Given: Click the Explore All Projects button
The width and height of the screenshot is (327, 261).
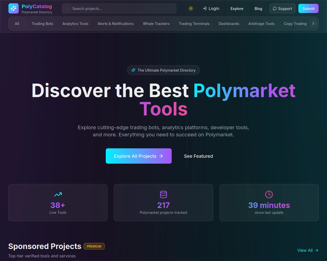Looking at the screenshot, I should (x=139, y=156).
